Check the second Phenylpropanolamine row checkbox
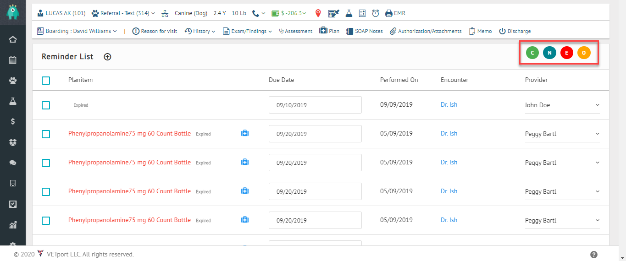Screen dimensions: 626x261 (x=46, y=163)
